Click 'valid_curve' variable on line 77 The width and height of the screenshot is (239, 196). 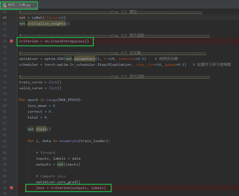[x=31, y=88]
